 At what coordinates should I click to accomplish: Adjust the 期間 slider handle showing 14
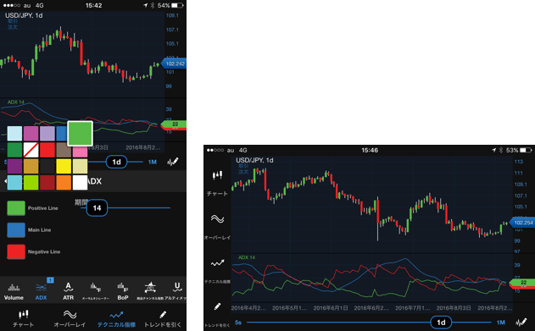coord(97,207)
